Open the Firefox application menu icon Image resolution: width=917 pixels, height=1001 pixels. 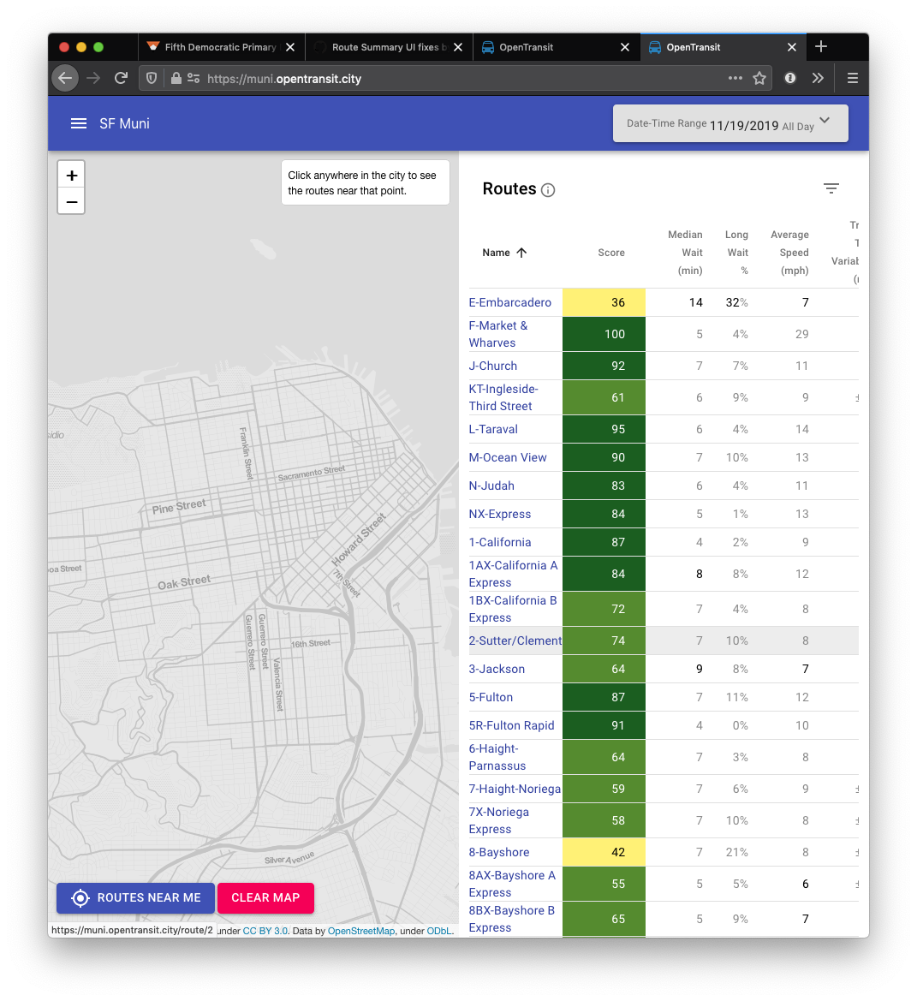[x=853, y=78]
